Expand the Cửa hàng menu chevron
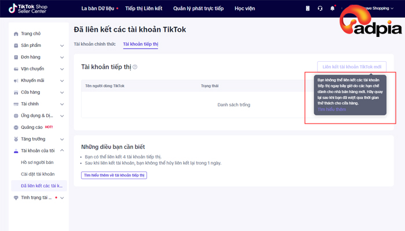This screenshot has height=231, width=405. [62, 92]
